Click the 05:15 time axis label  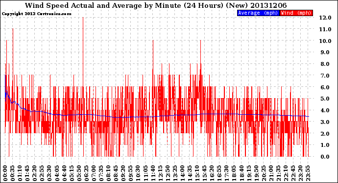click(72, 173)
